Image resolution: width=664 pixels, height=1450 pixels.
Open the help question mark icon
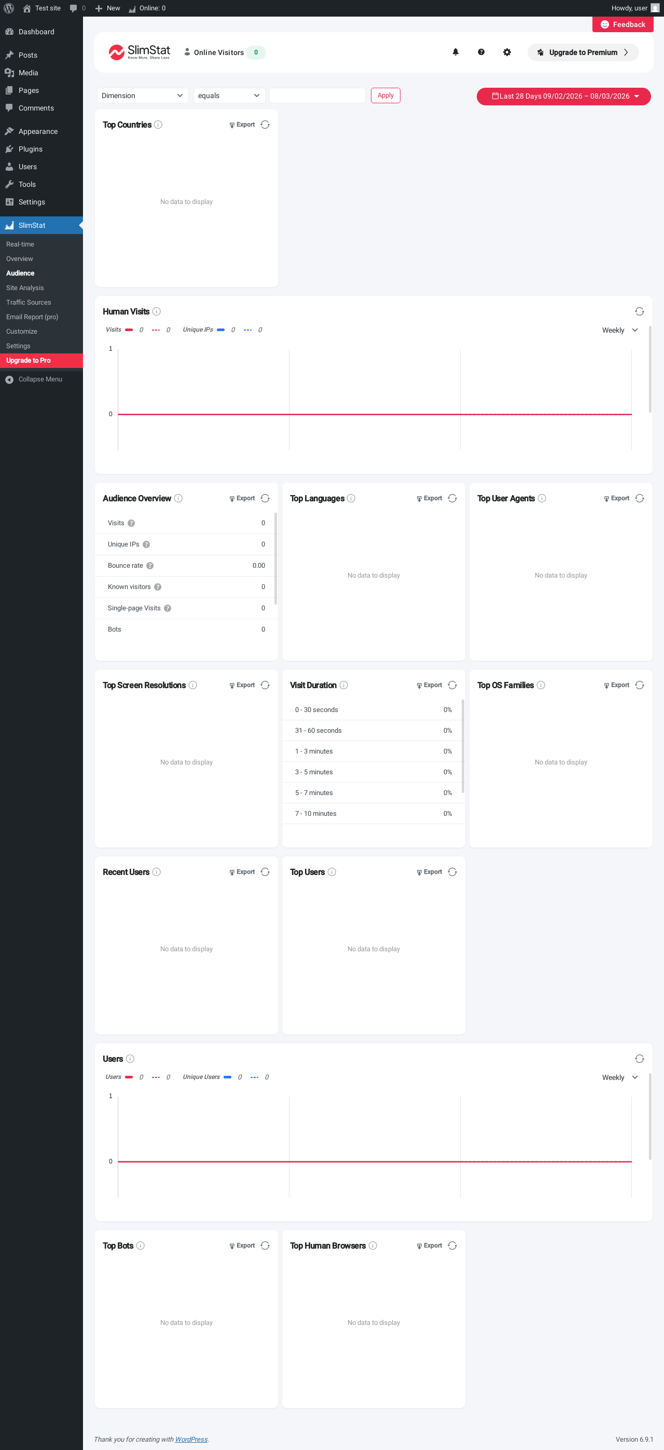click(481, 52)
